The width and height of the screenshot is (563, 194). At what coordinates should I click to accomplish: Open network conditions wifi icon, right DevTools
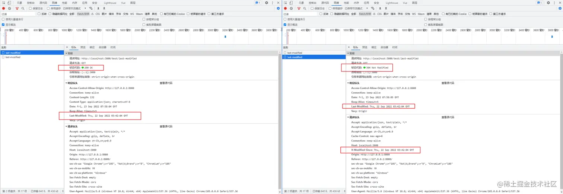coord(373,8)
